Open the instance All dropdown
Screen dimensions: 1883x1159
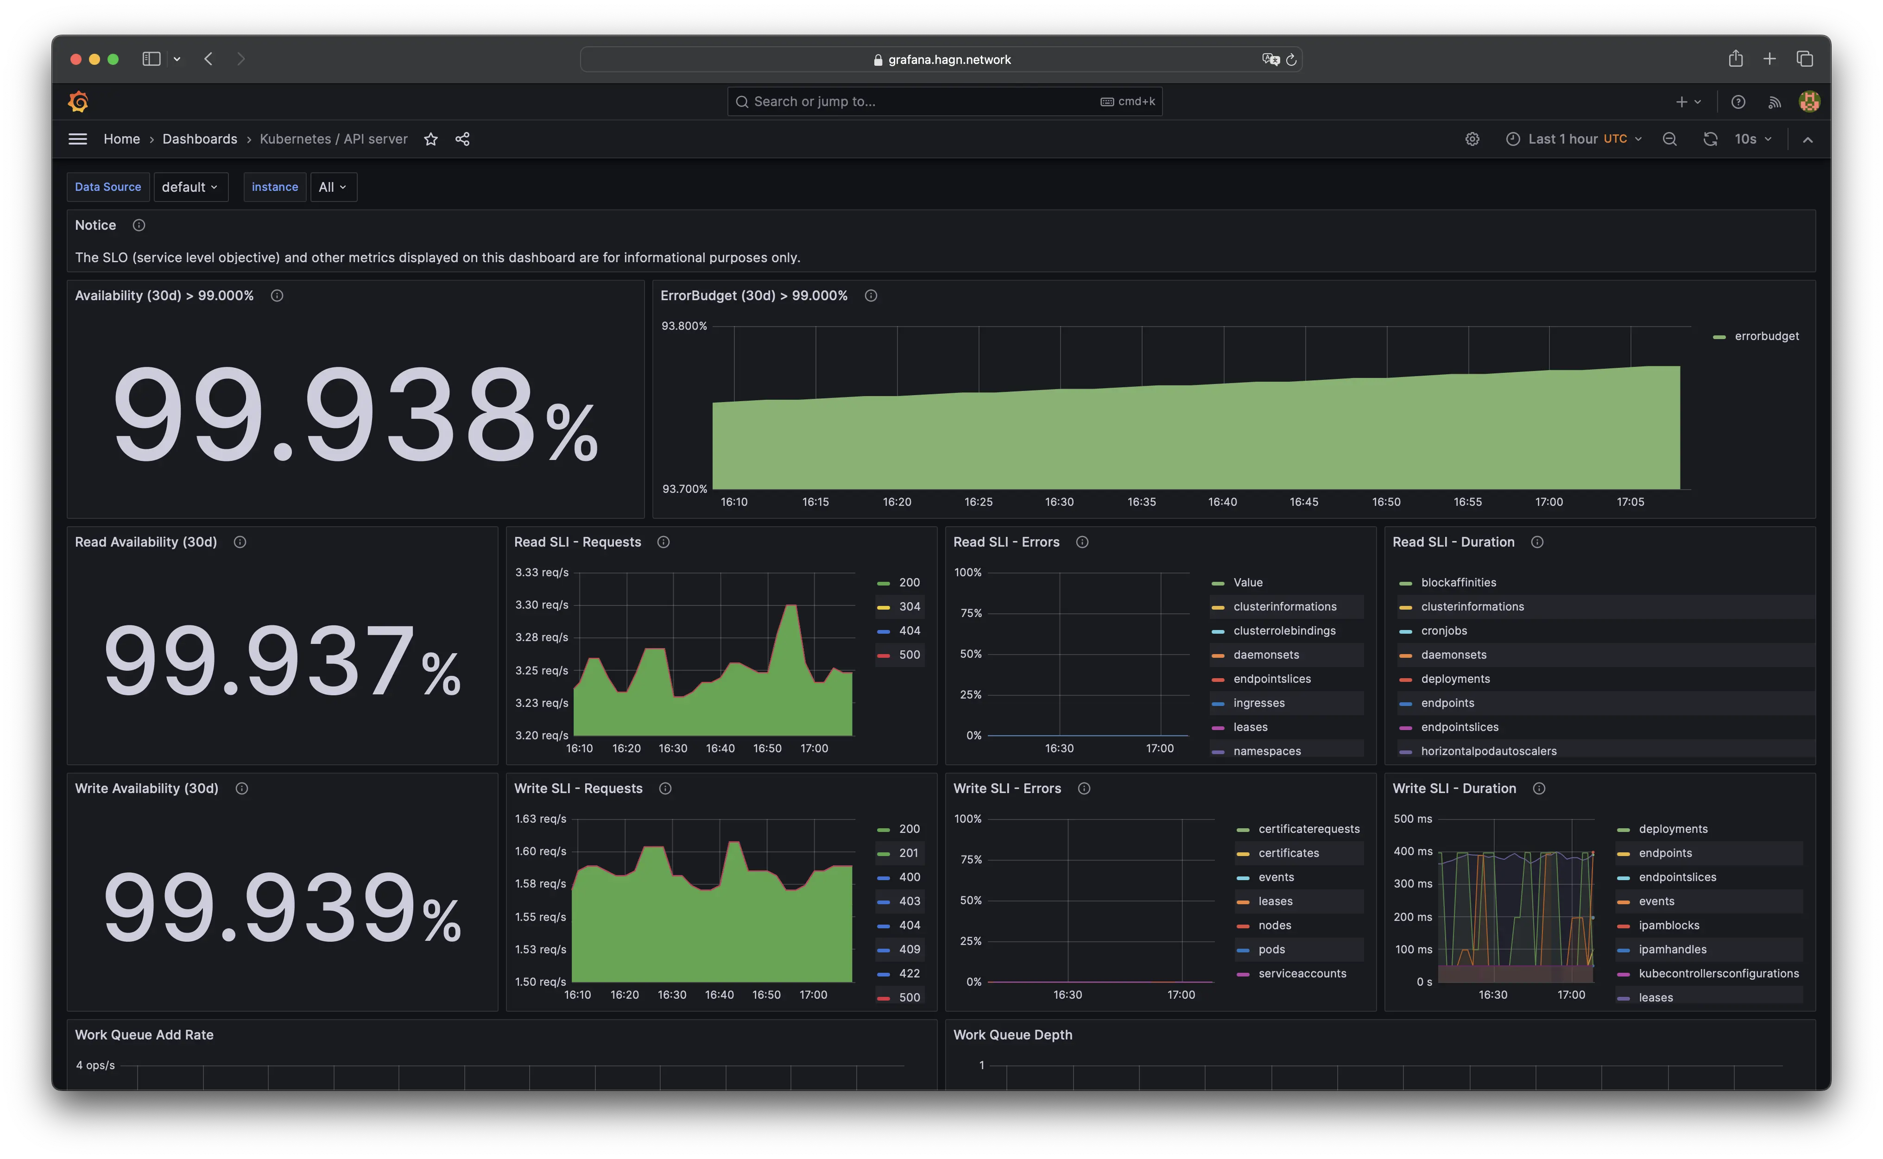point(333,187)
